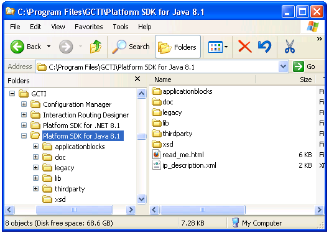Open the Tools menu
Screen dimensions: 329x233
121,27
